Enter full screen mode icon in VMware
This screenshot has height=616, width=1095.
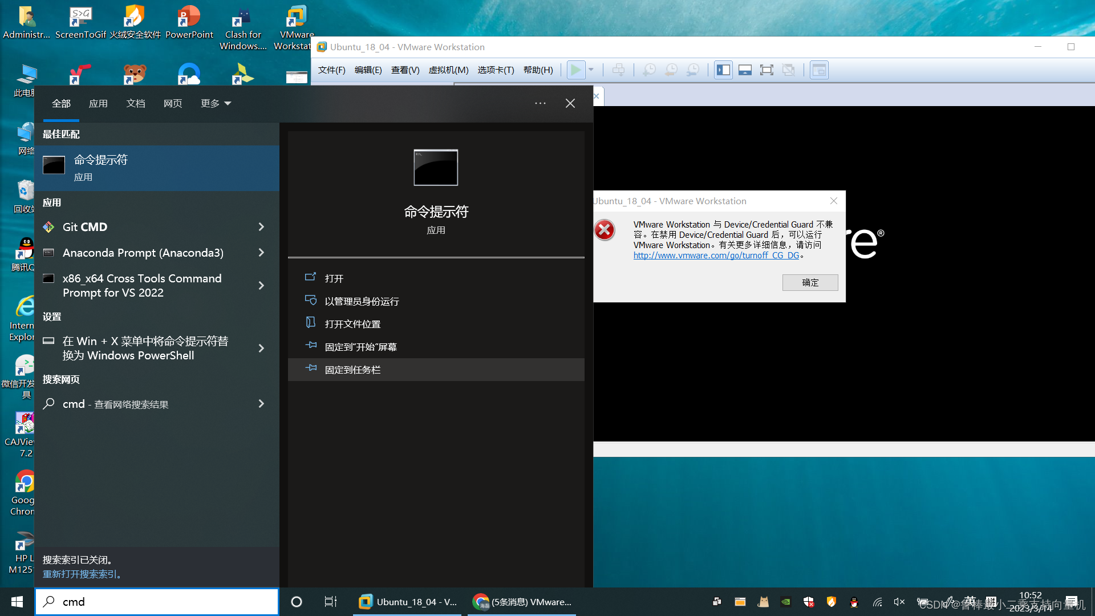(766, 70)
